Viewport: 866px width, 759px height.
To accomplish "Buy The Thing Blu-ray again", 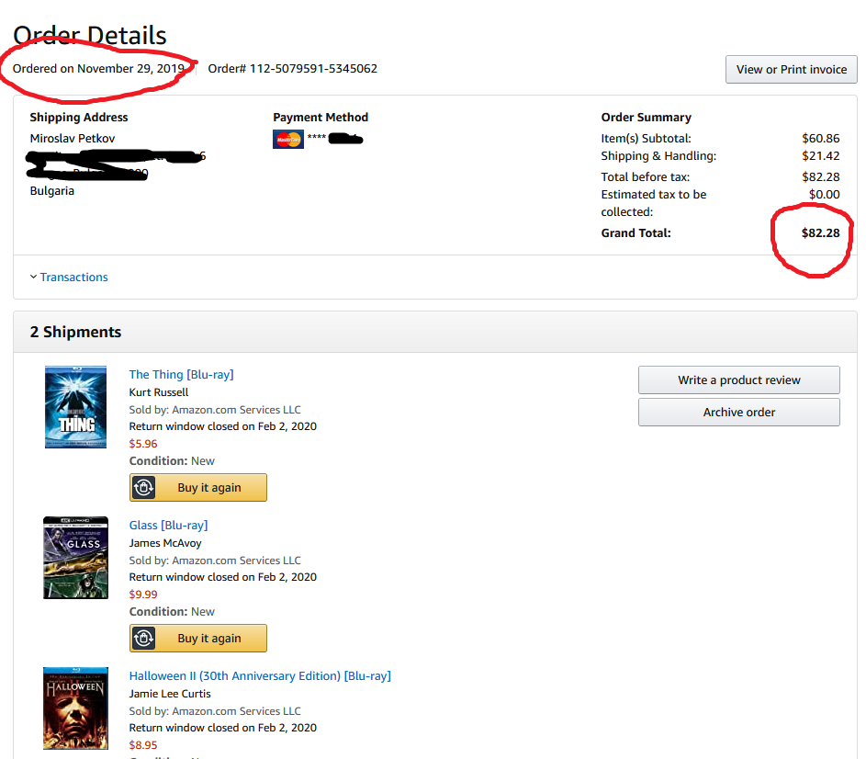I will (x=209, y=488).
